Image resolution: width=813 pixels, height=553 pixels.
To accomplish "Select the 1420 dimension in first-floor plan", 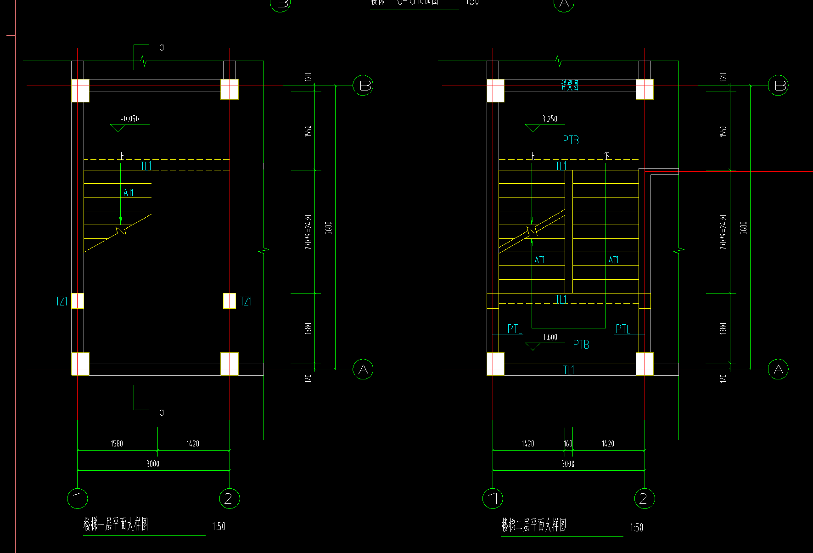I will click(x=193, y=444).
